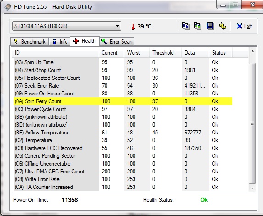
Task: Click the HD Tune title bar icon
Action: [8, 7]
